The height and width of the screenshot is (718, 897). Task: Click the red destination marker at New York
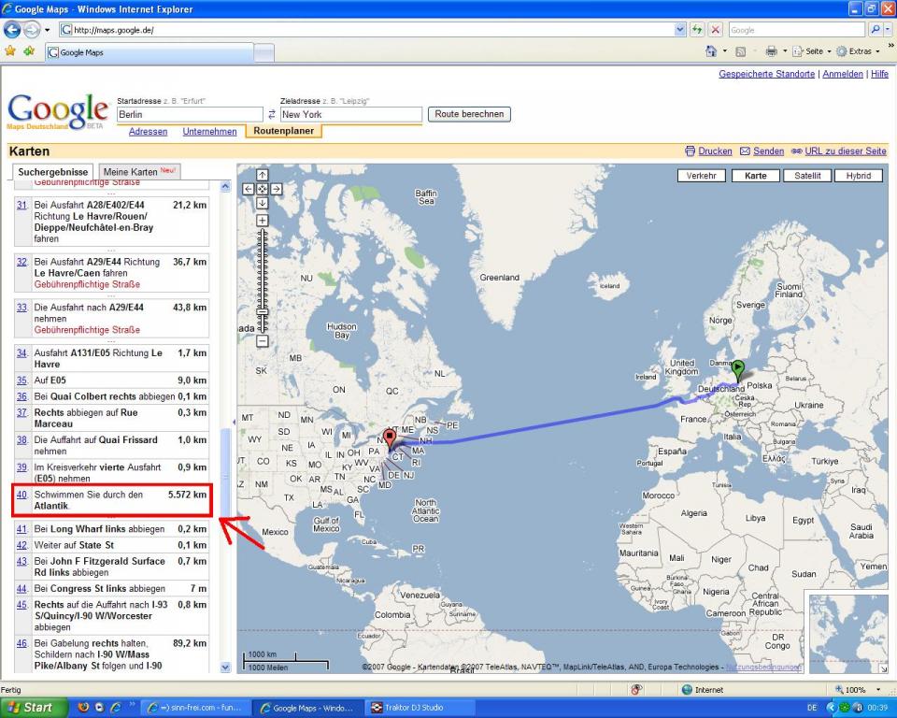[x=390, y=439]
